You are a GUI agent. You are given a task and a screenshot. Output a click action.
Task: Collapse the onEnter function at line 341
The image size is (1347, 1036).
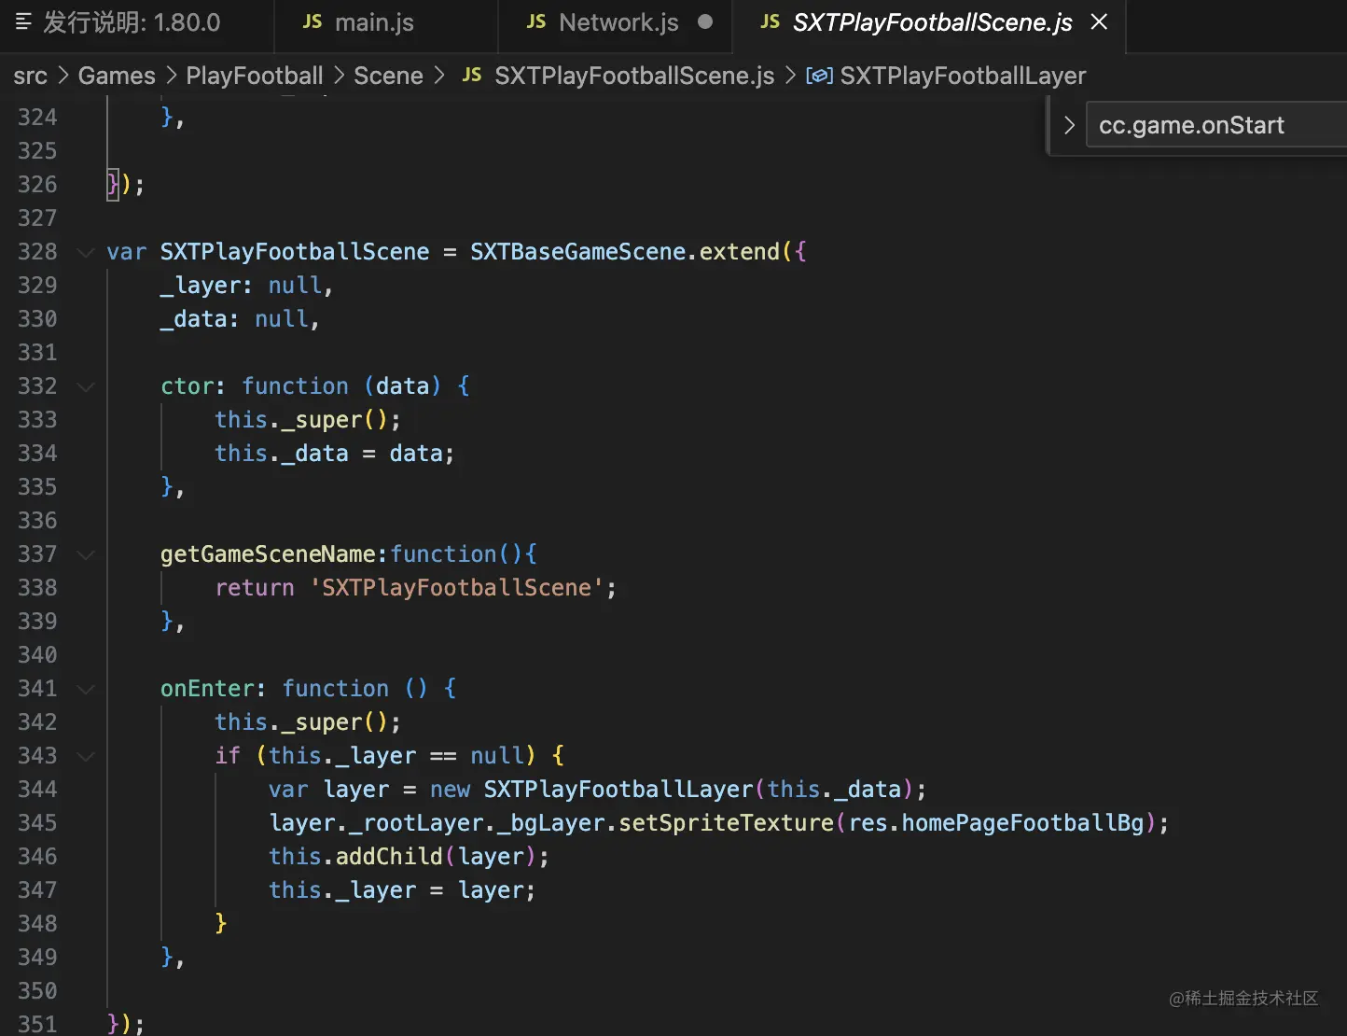point(85,689)
